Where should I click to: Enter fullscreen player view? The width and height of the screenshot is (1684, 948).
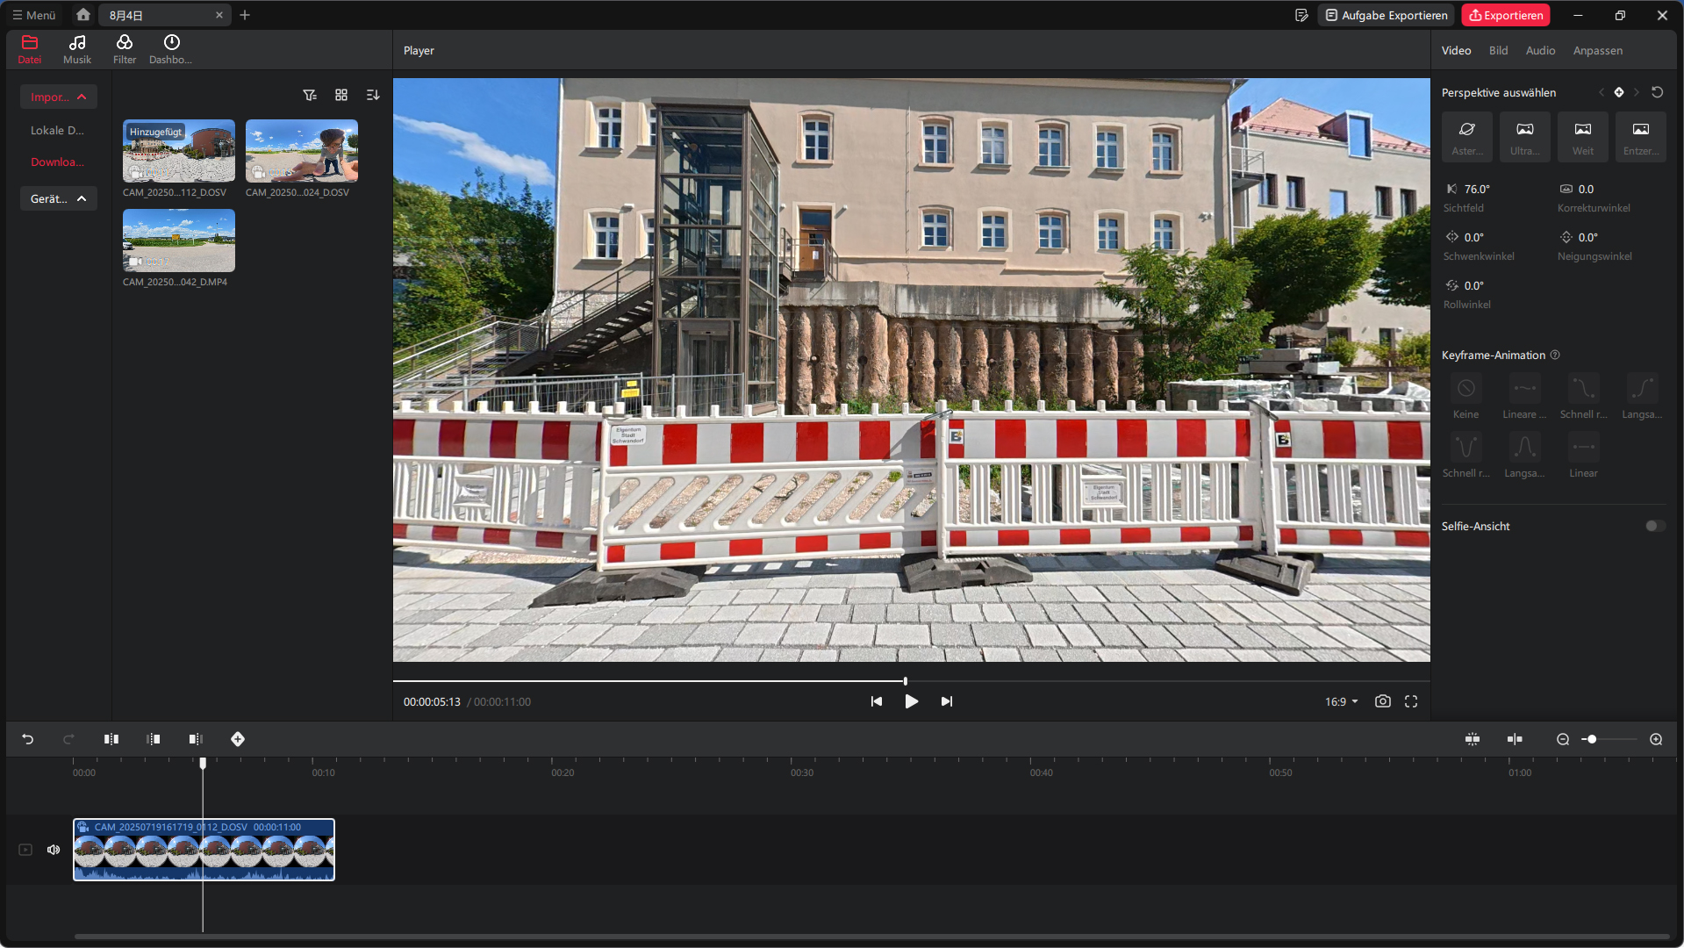[x=1410, y=701]
